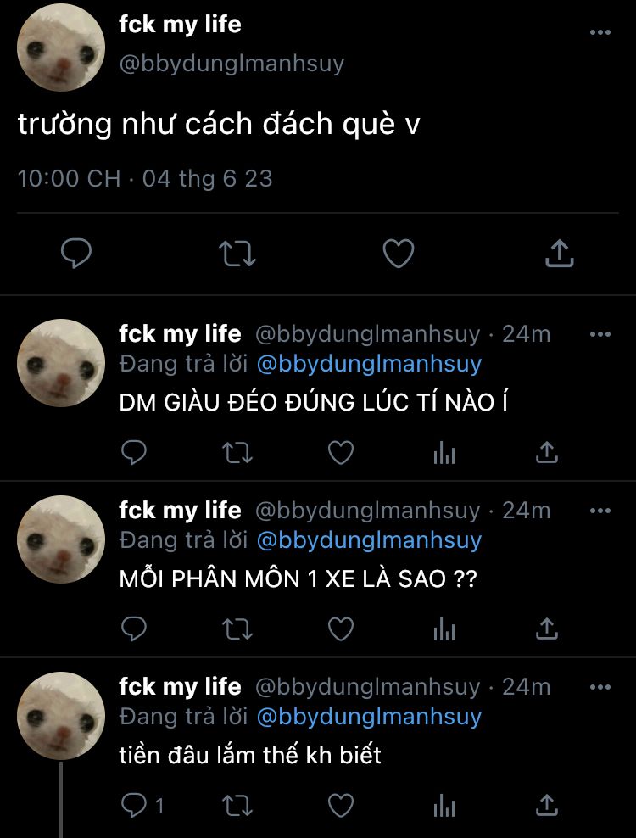The height and width of the screenshot is (838, 636).
Task: Open @bbydunglmanhsuy mention link in last reply
Action: (x=370, y=717)
